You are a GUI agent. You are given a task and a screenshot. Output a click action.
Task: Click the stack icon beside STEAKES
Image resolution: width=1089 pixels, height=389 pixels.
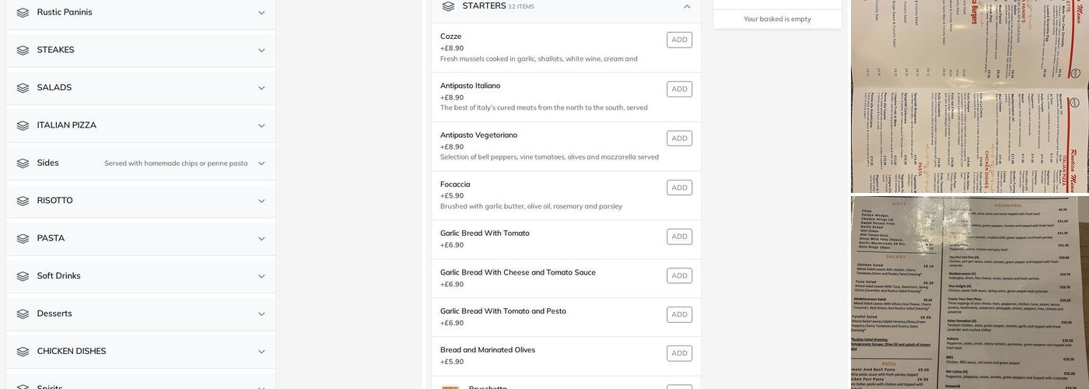tap(23, 51)
